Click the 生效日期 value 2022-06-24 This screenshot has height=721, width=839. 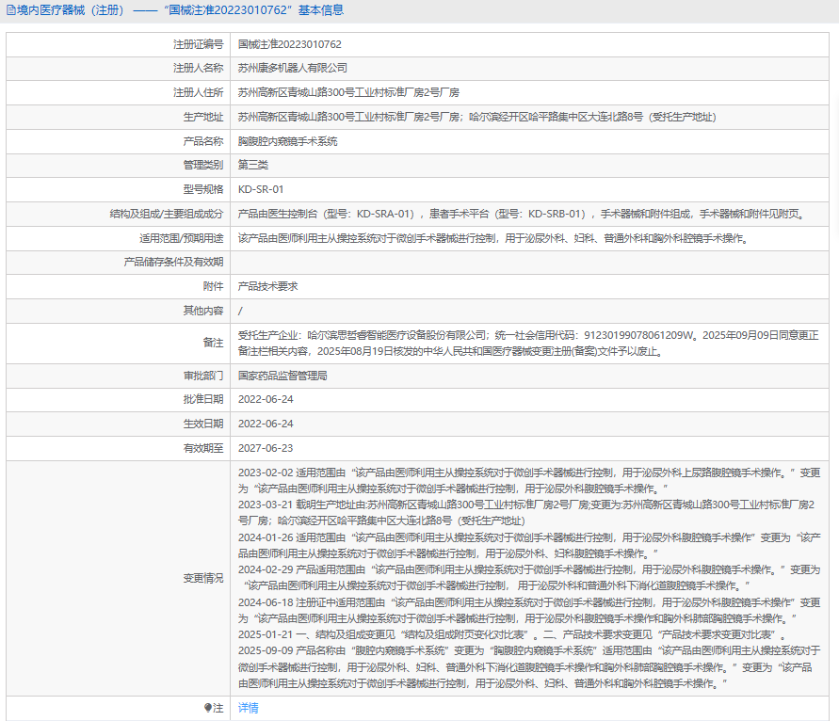(266, 424)
